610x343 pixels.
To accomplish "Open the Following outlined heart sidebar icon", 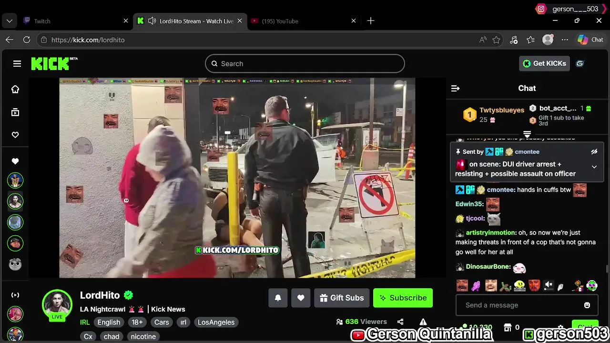I will 15,135.
